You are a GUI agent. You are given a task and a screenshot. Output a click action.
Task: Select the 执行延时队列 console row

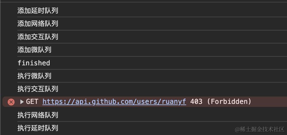[38, 128]
